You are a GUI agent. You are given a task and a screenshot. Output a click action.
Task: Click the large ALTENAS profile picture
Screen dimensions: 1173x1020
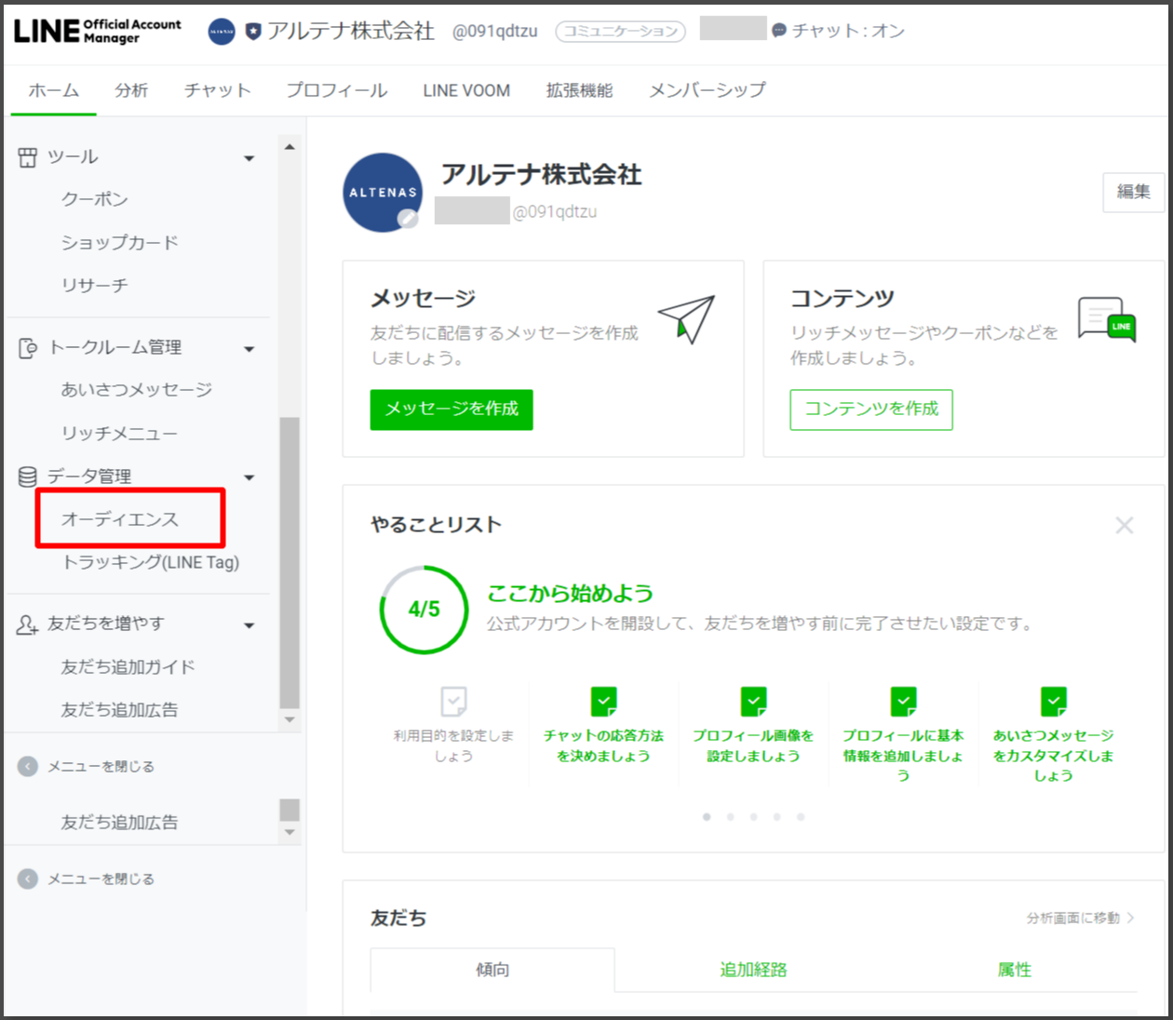point(384,193)
